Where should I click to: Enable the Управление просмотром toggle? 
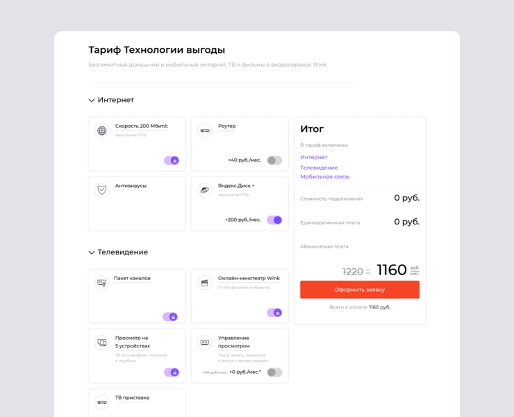tap(274, 373)
